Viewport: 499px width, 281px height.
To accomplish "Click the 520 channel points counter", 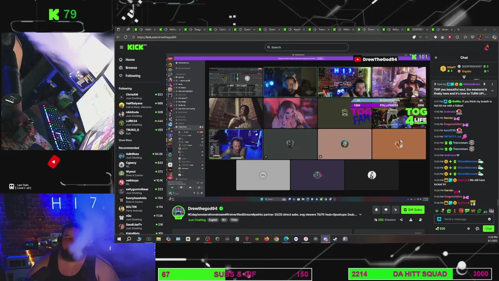I will 441,229.
